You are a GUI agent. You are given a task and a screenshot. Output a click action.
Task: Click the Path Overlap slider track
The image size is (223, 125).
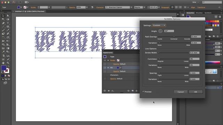click(x=174, y=36)
